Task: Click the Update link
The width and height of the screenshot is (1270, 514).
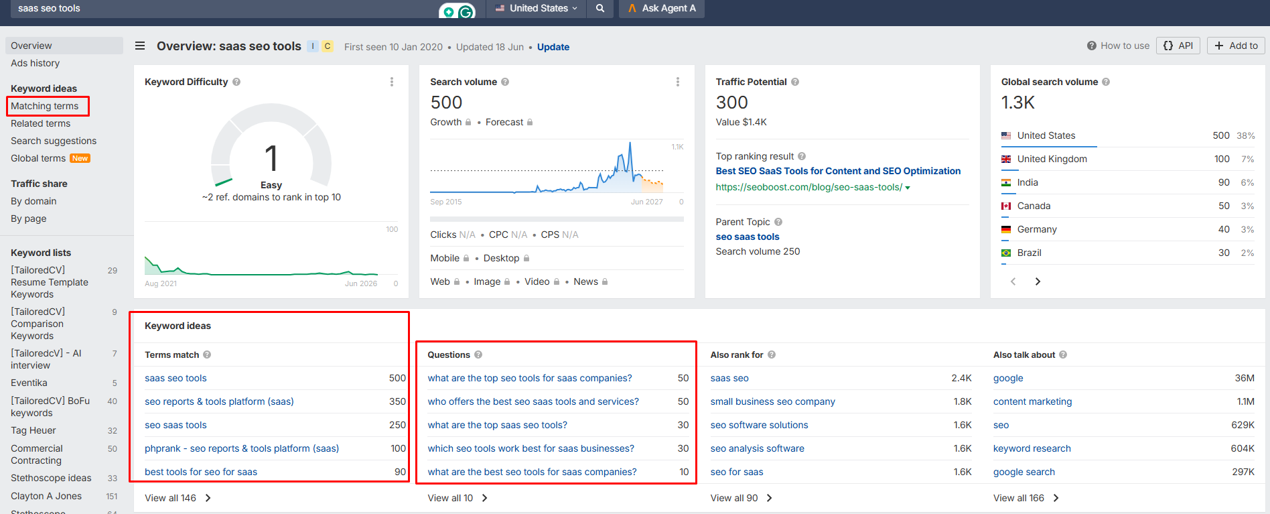Action: [x=553, y=47]
